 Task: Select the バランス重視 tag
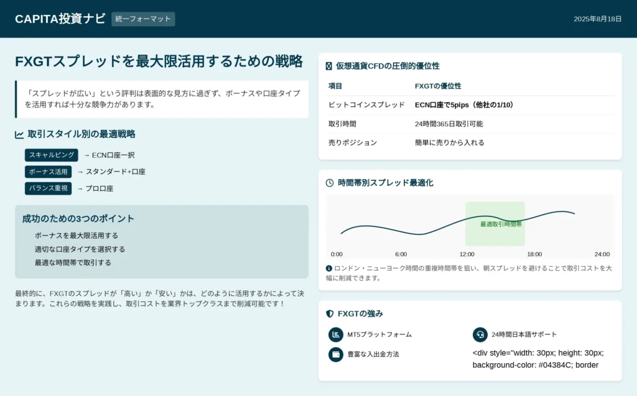(x=49, y=188)
